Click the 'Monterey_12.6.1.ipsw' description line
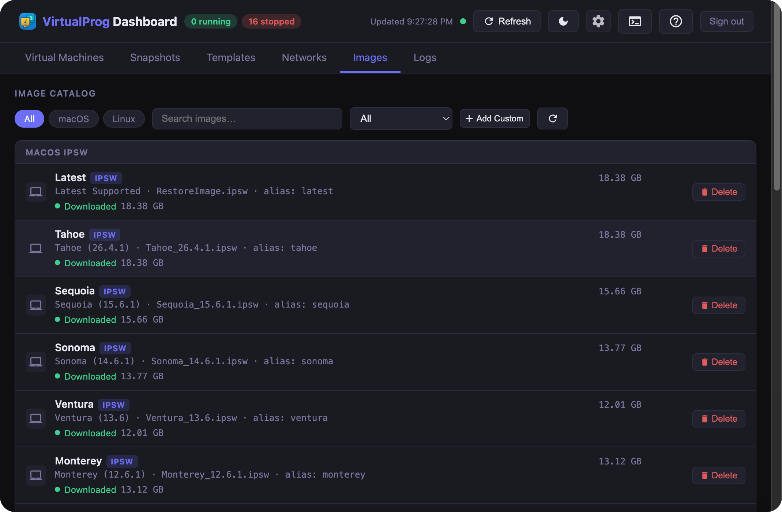Viewport: 782px width, 512px height. (x=210, y=475)
